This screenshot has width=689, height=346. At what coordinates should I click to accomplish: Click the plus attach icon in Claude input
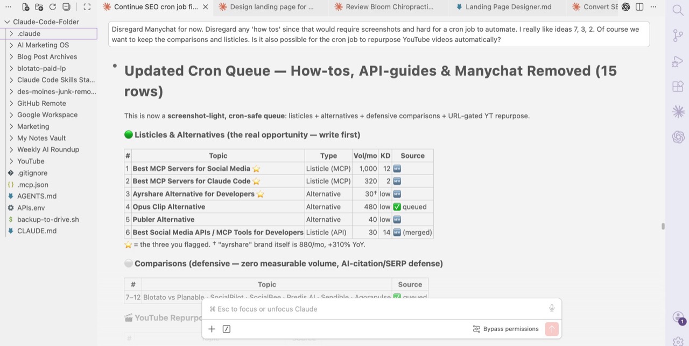pos(212,329)
